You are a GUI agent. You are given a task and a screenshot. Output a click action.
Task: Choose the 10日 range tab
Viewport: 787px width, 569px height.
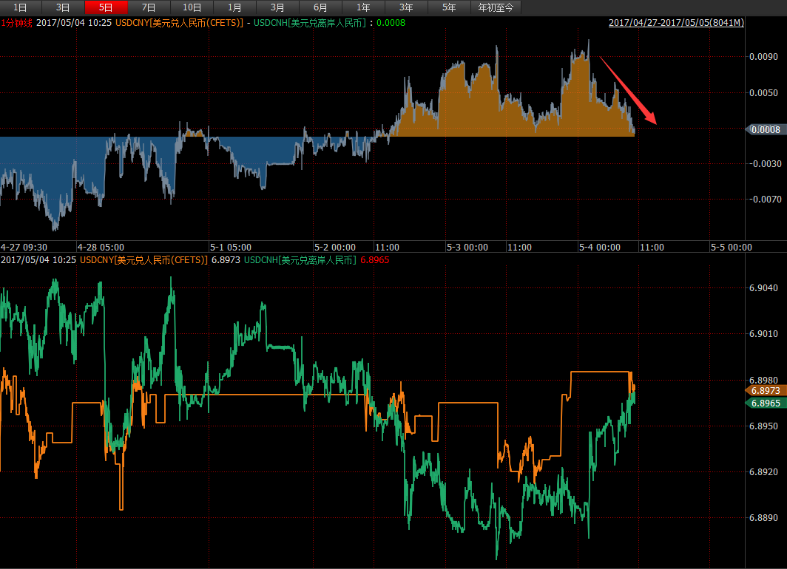[192, 7]
